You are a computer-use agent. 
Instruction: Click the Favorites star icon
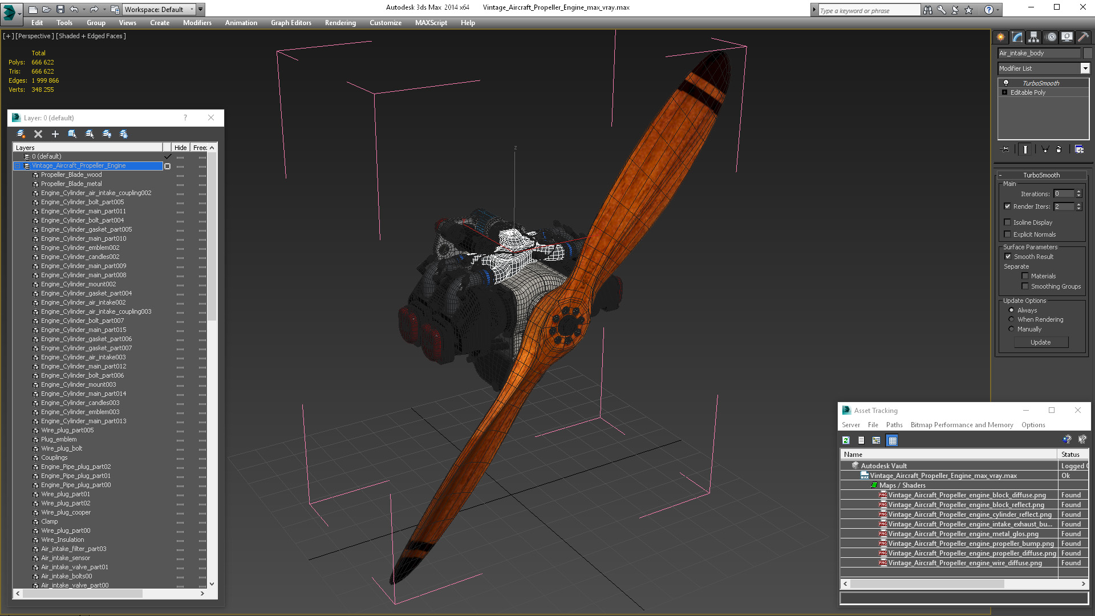(x=968, y=10)
